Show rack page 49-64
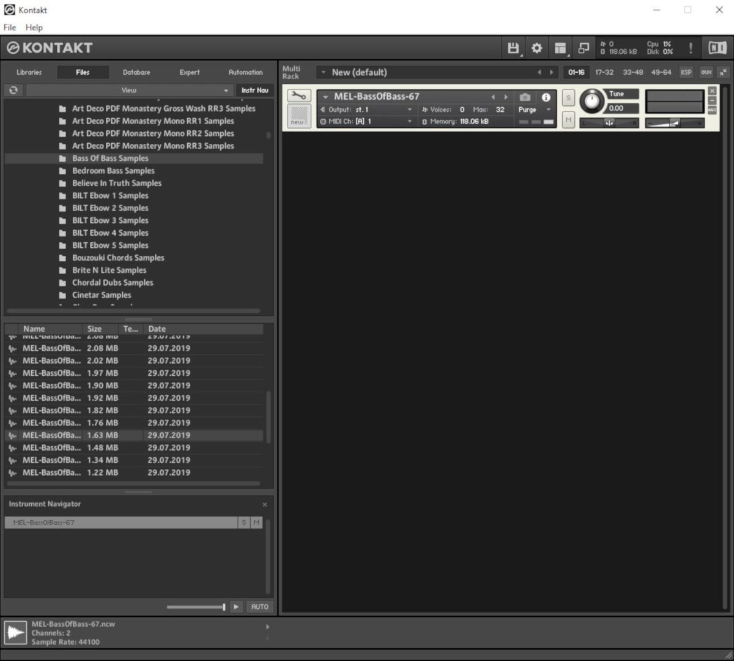734x661 pixels. 661,72
